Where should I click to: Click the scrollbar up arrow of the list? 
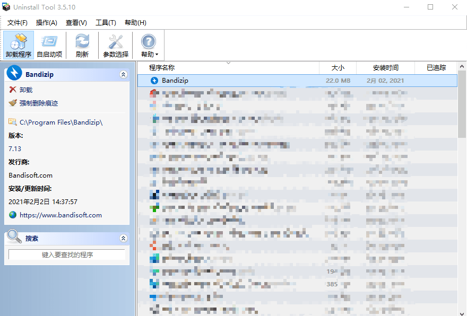[462, 66]
